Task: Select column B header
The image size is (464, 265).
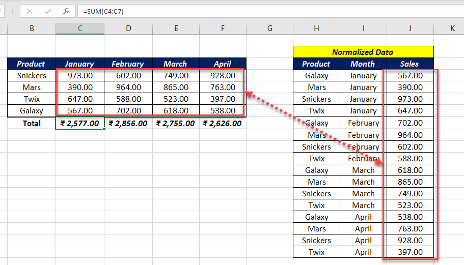Action: 32,28
